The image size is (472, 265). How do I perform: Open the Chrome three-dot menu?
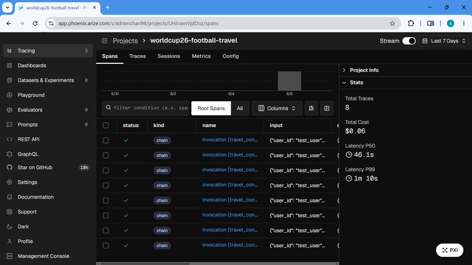click(x=464, y=23)
